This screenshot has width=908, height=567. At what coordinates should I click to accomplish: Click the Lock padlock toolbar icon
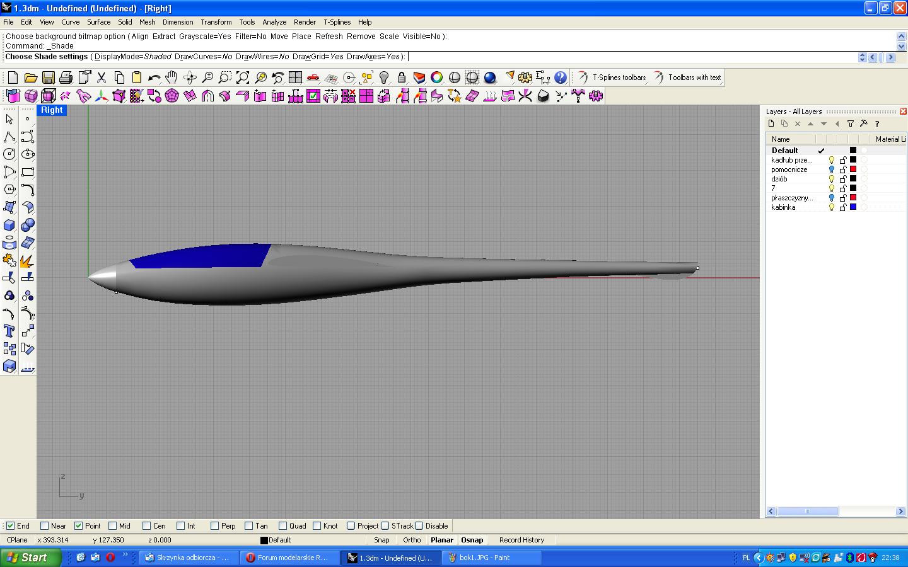coord(402,77)
